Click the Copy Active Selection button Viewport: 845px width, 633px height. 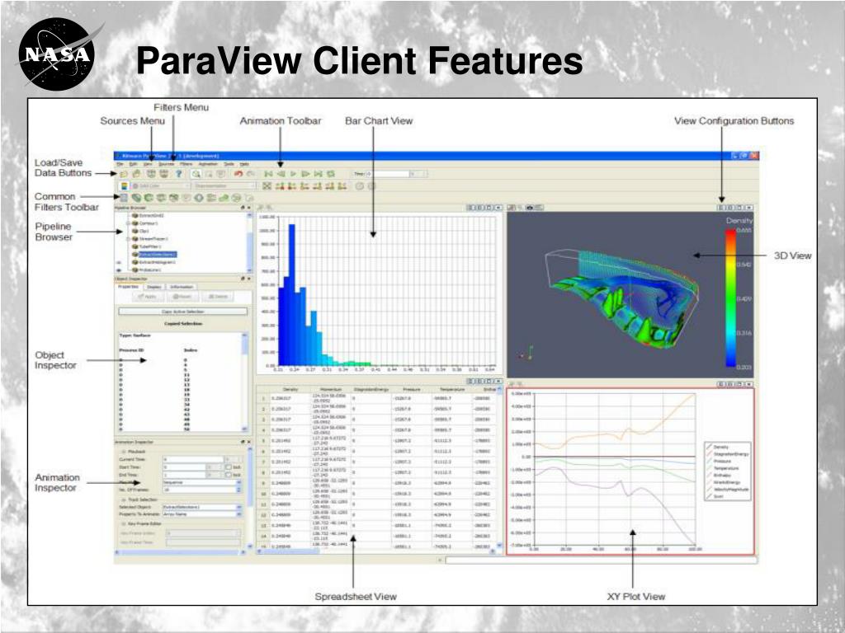tap(182, 312)
